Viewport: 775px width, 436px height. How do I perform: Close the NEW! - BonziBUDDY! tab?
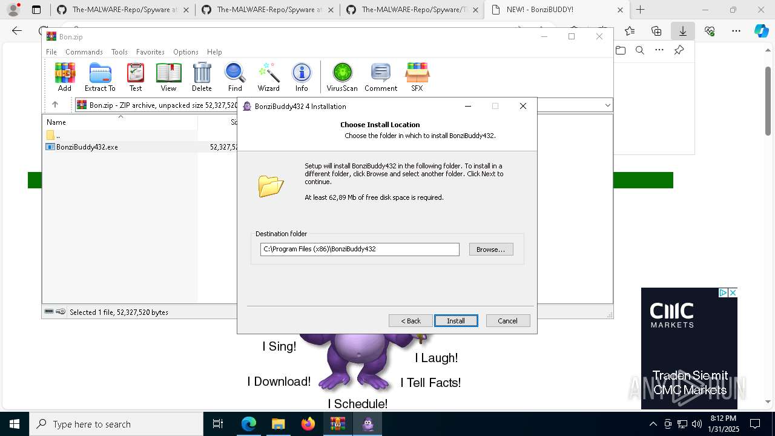621,10
